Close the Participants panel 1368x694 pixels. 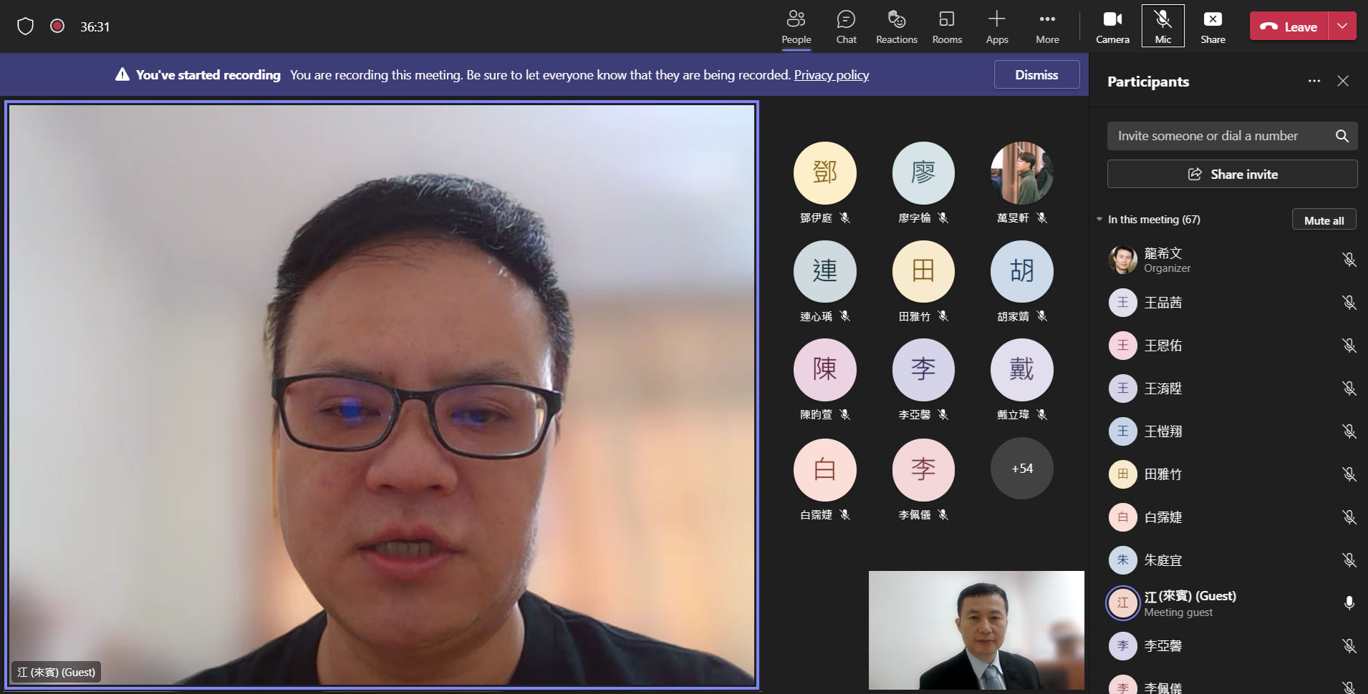tap(1343, 81)
